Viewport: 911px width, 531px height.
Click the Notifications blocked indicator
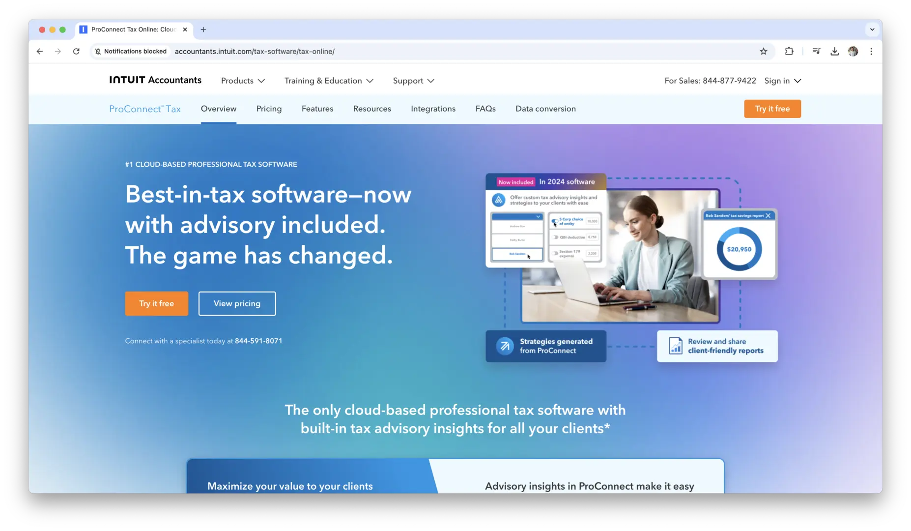(131, 51)
